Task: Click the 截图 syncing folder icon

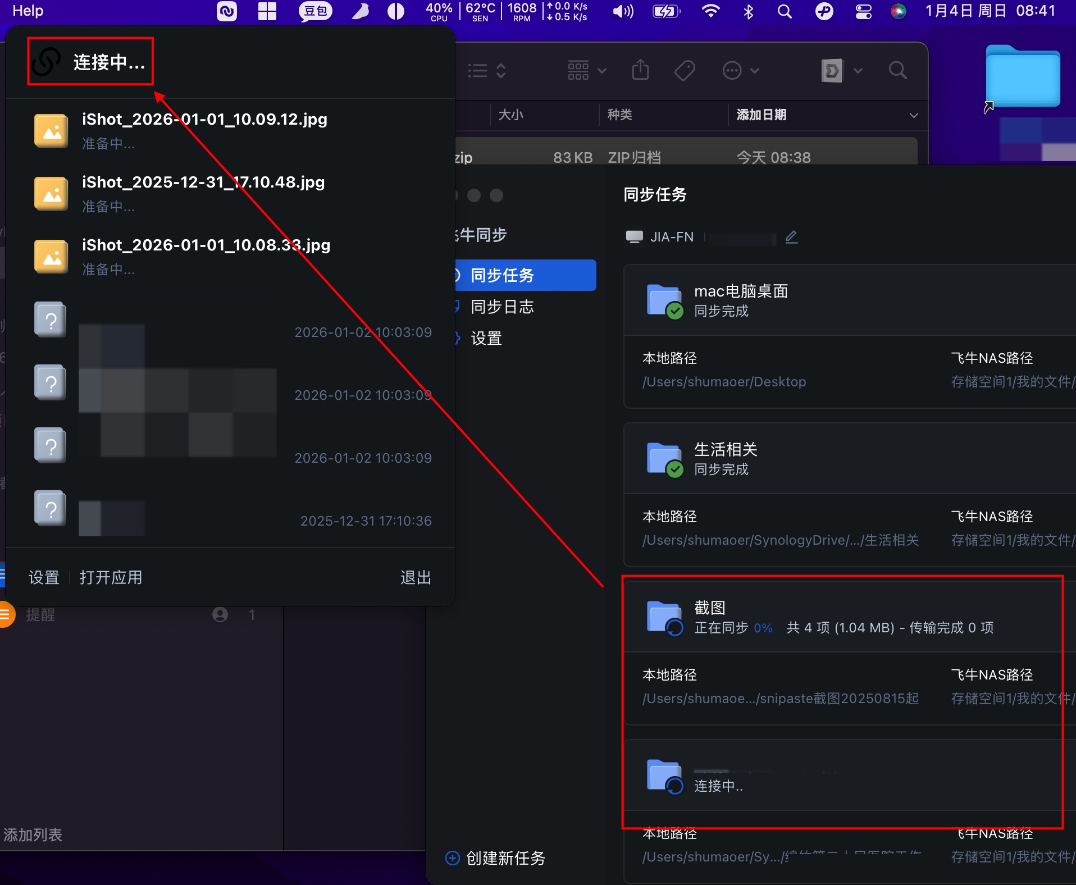Action: coord(665,618)
